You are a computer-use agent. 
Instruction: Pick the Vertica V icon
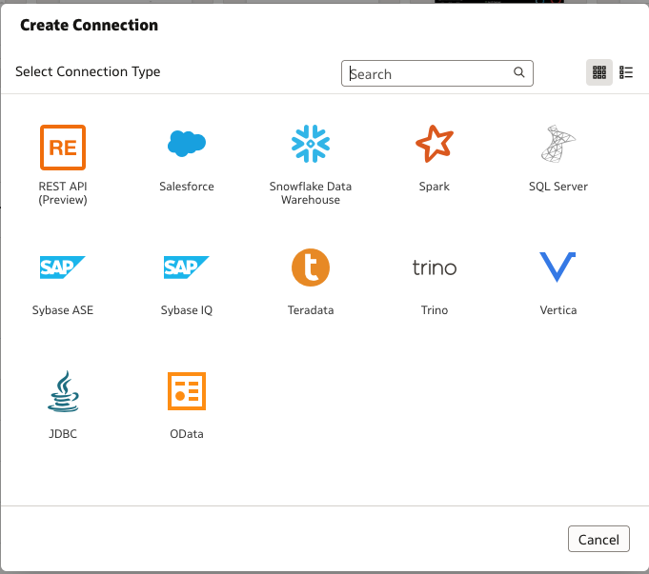(558, 267)
